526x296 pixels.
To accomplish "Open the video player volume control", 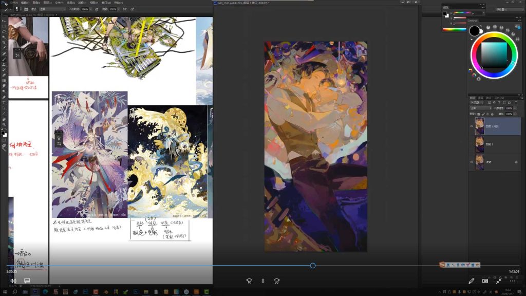I will click(13, 281).
